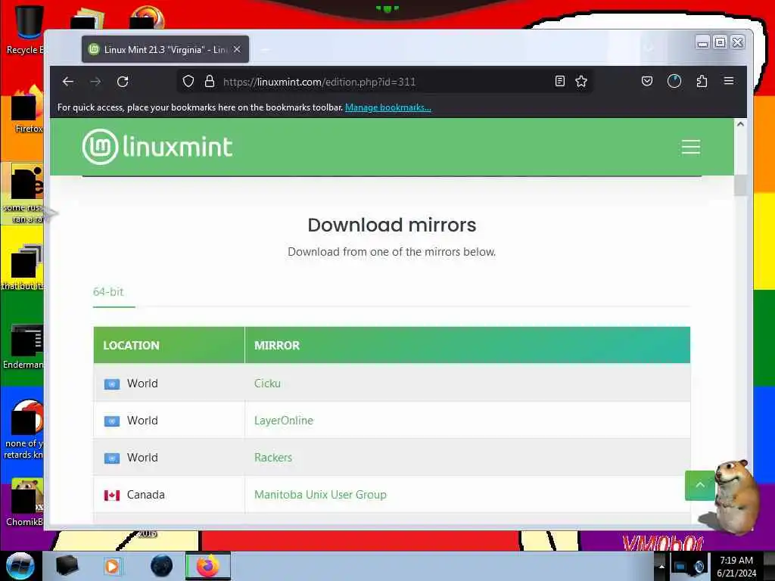This screenshot has width=775, height=581.
Task: Click the green back-to-top arrow button
Action: pos(700,485)
